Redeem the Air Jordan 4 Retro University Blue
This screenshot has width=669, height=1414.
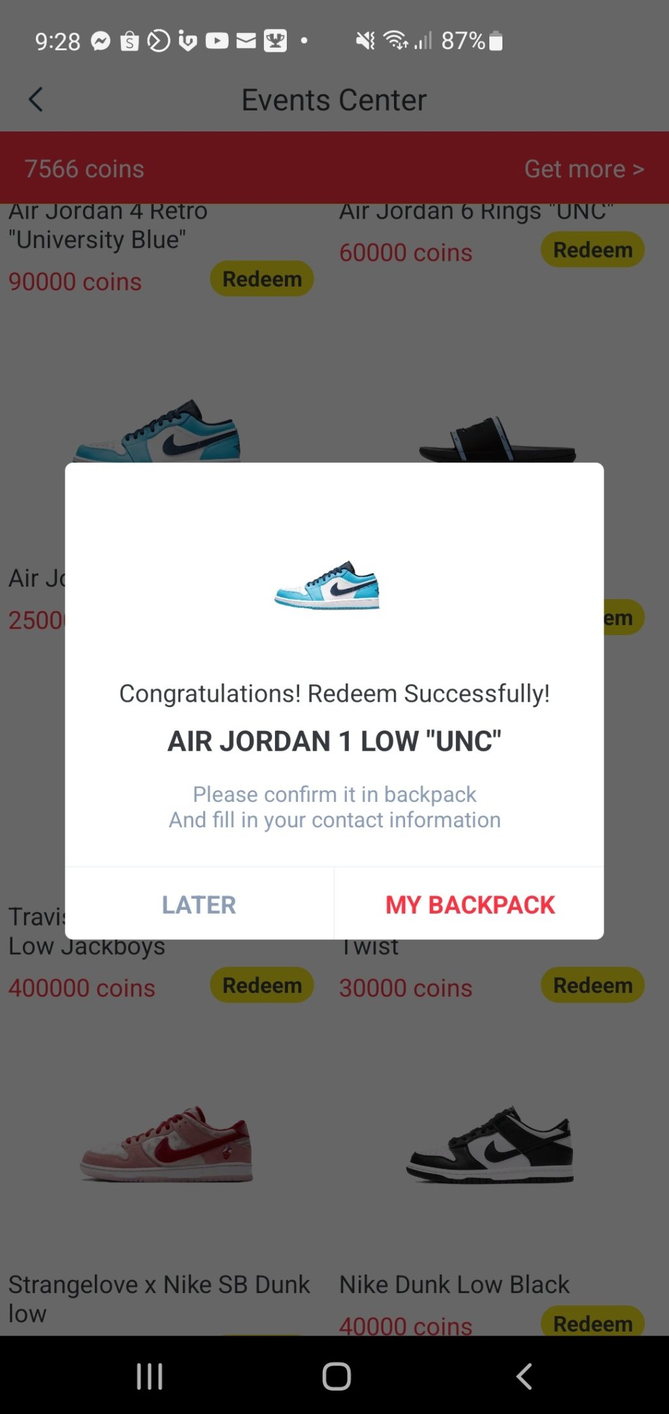tap(262, 279)
